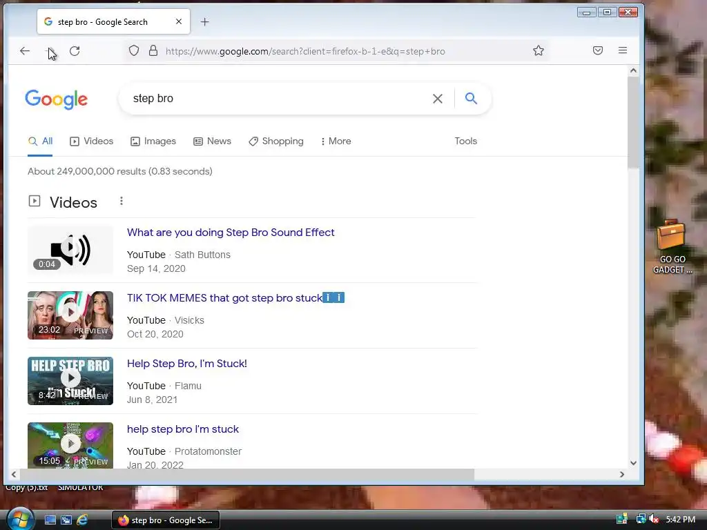This screenshot has height=530, width=707.
Task: Click the scroll up arrow
Action: tap(633, 71)
